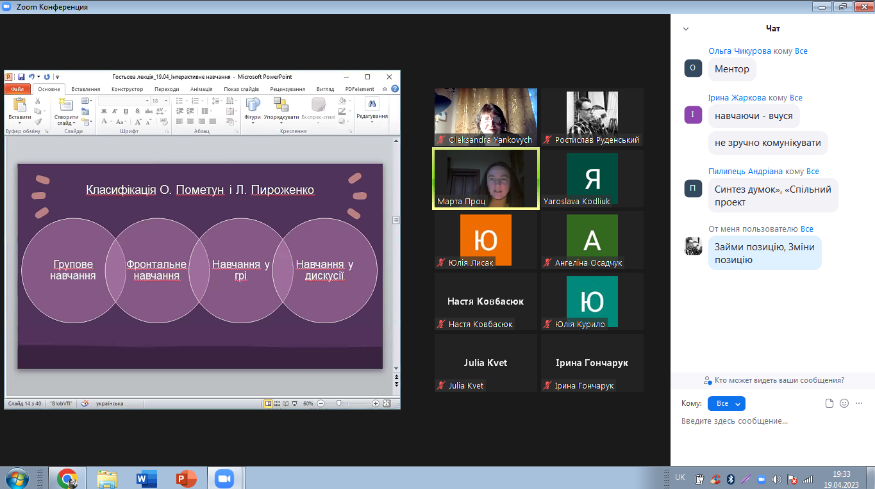Click the Файл button in PowerPoint

(x=17, y=89)
